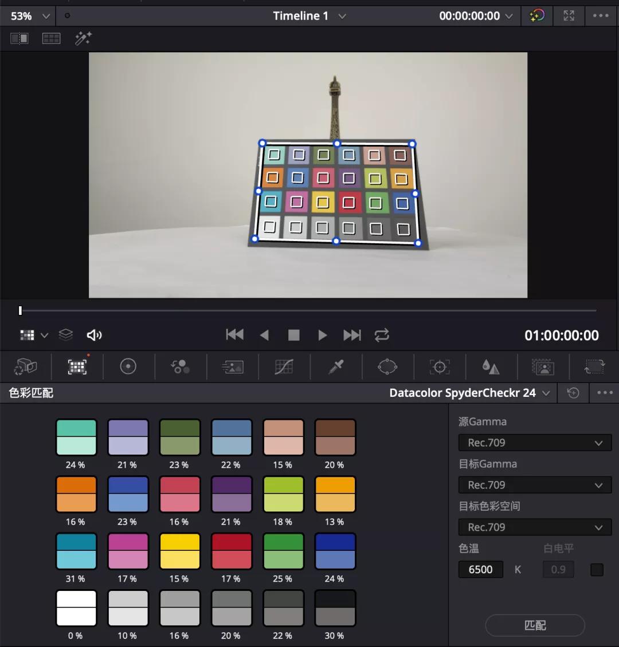The height and width of the screenshot is (647, 619).
Task: Expand the source Gamma Rec.709 dropdown
Action: (x=535, y=443)
